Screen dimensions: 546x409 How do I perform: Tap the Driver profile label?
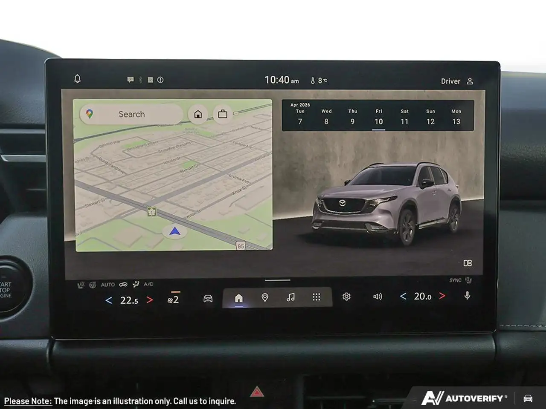[x=450, y=81]
